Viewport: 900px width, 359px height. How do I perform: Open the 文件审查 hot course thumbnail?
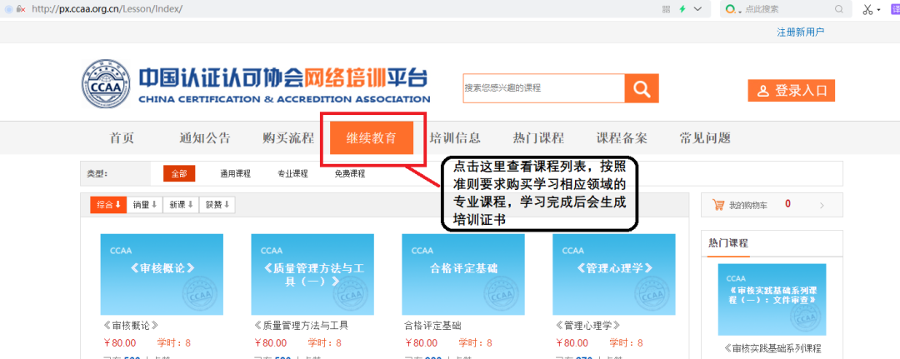[772, 299]
